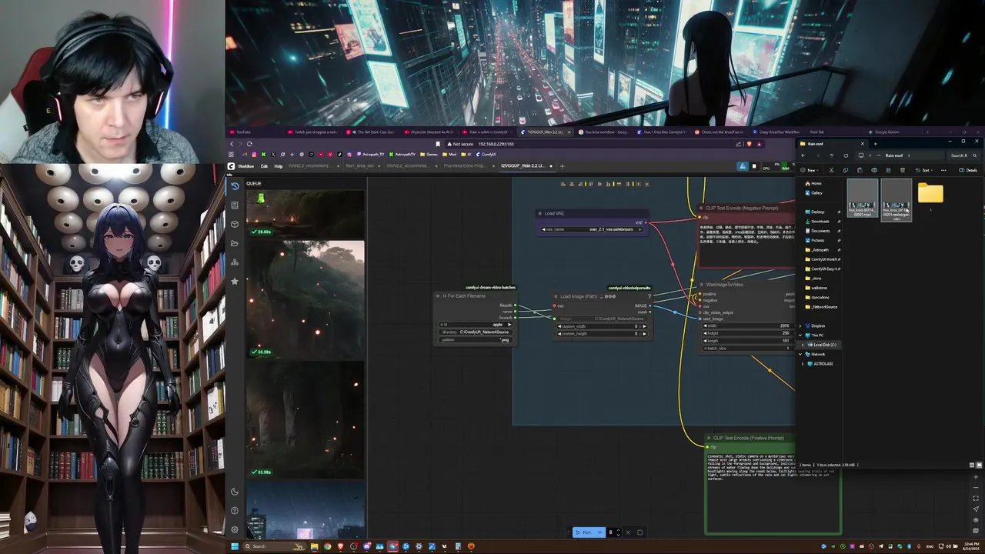
Task: Toggle dark theme moon icon in sidebar
Action: pyautogui.click(x=235, y=492)
